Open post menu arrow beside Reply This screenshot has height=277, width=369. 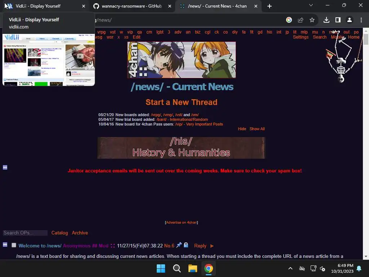(x=212, y=246)
